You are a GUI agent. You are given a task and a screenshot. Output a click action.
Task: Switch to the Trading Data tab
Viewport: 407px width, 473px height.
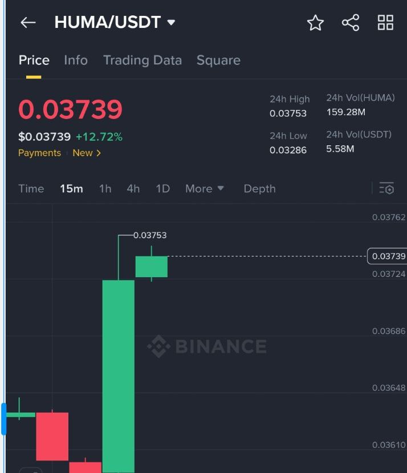pos(143,60)
